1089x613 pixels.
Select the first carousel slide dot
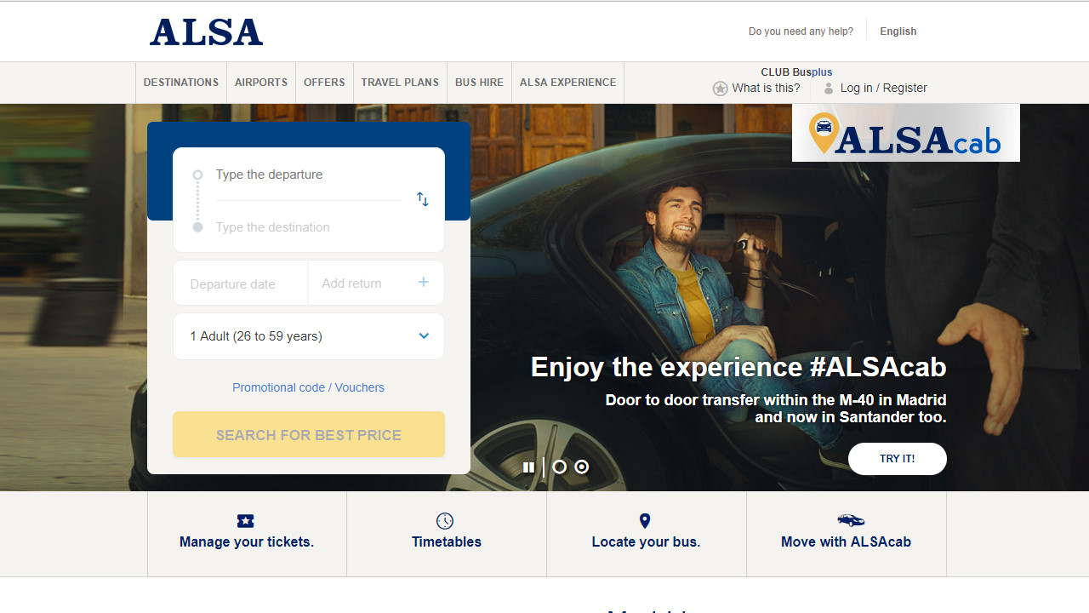[559, 467]
